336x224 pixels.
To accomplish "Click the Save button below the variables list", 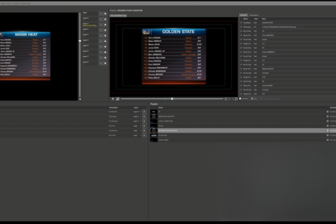I will pyautogui.click(x=255, y=99).
